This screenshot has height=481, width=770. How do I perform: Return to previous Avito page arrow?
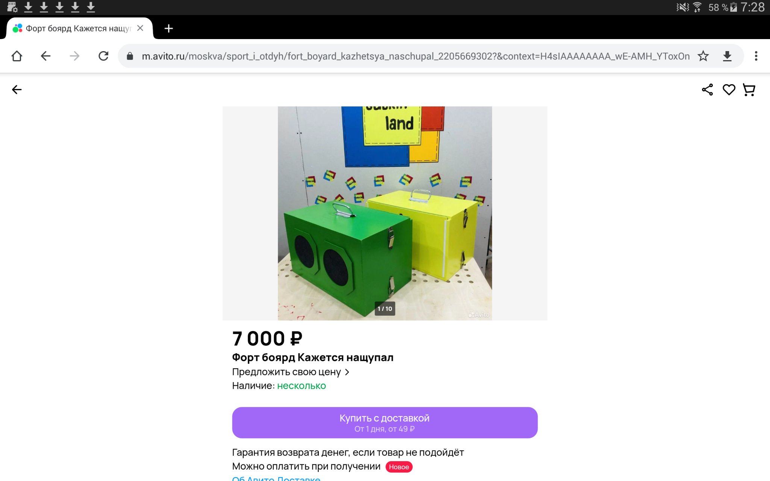pos(17,90)
